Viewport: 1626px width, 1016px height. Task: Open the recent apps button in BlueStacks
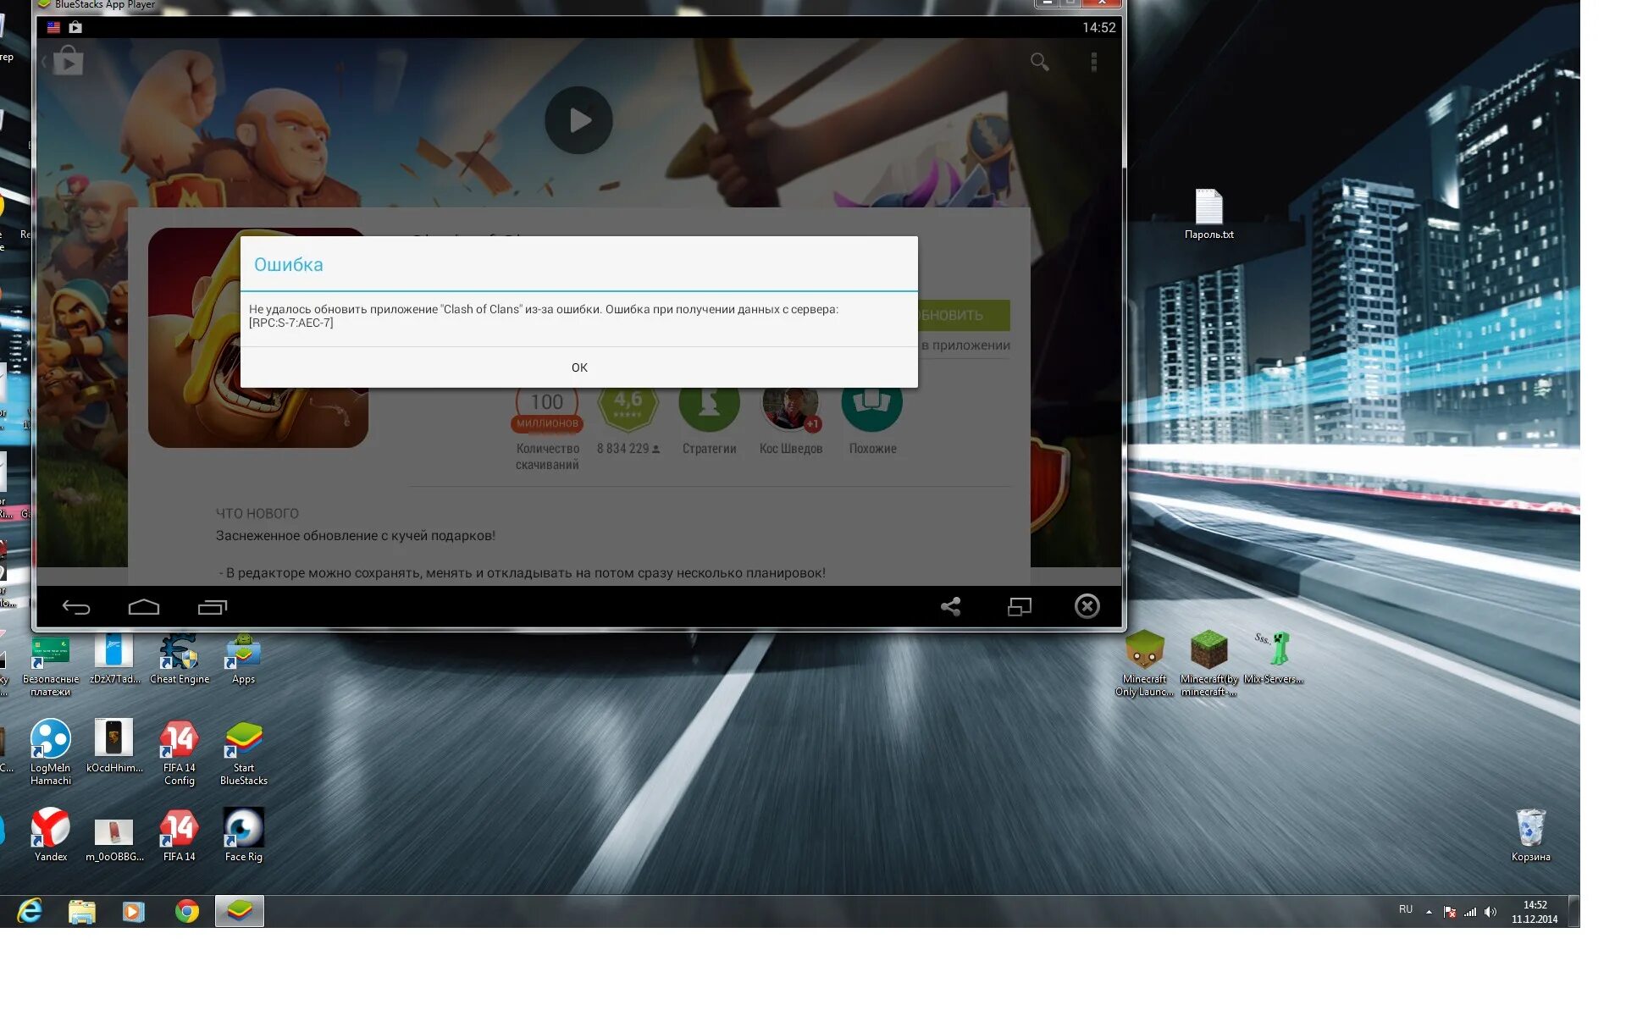tap(213, 607)
